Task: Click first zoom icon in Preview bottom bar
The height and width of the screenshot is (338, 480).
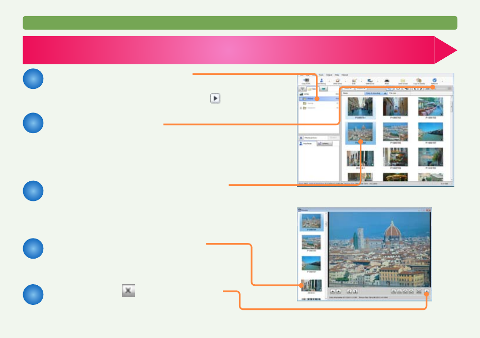Action: tap(393, 291)
